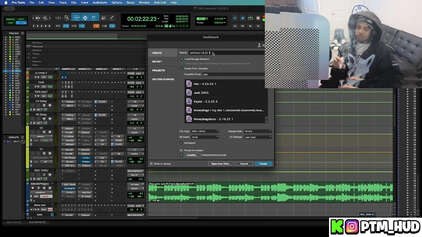
Task: Open the File Type dropdown
Action: (x=205, y=131)
